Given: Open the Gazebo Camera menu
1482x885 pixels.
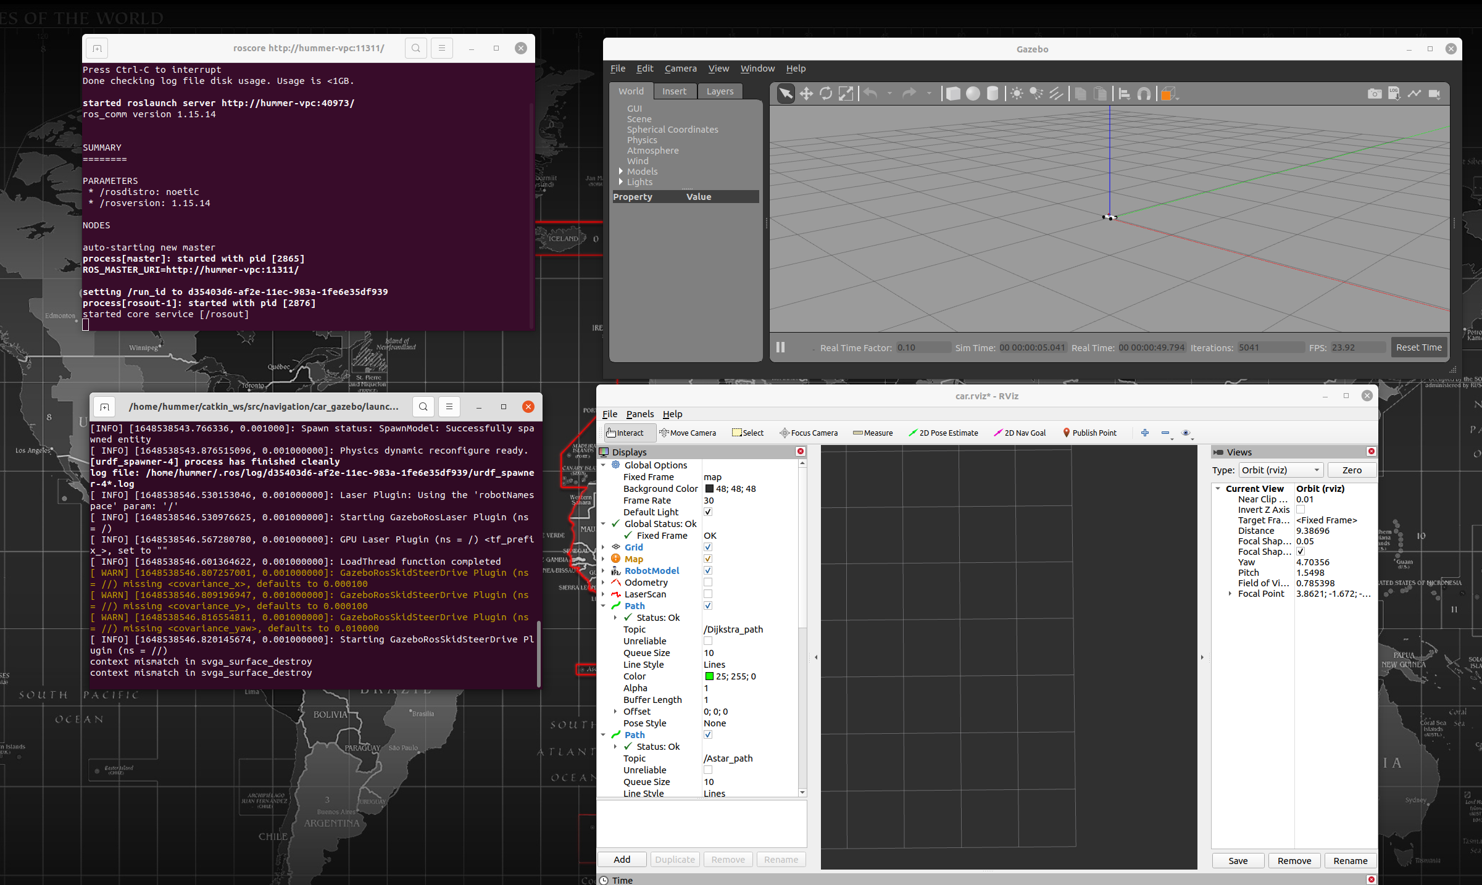Looking at the screenshot, I should click(680, 69).
